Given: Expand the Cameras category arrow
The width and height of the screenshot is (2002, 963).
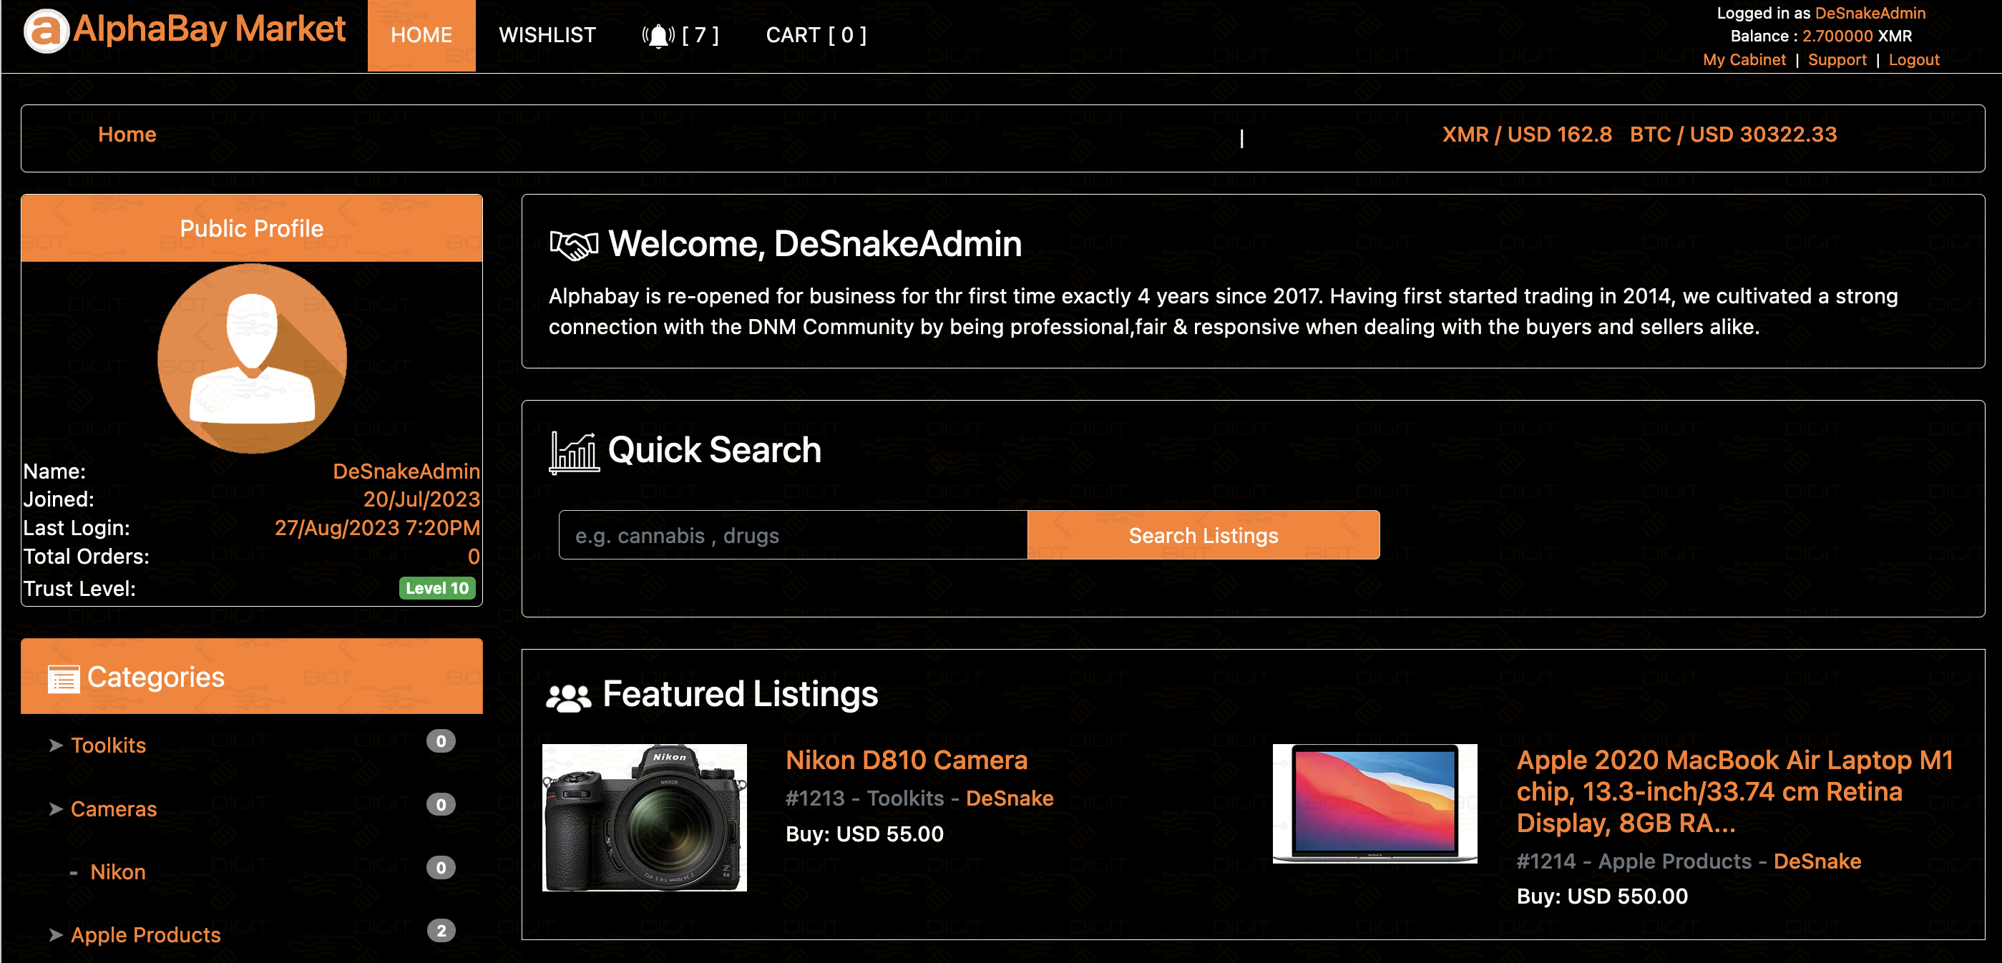Looking at the screenshot, I should [x=56, y=808].
